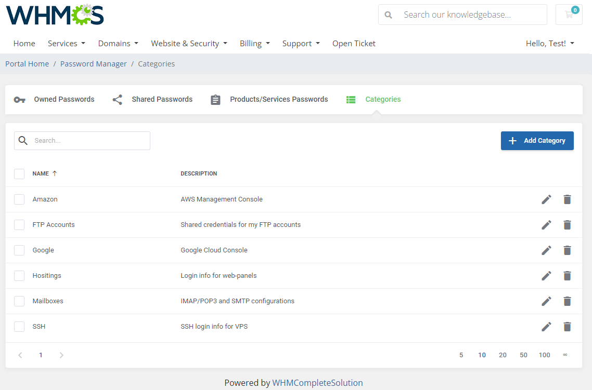This screenshot has height=390, width=592.
Task: Expand the Billing dropdown menu
Action: click(x=255, y=43)
